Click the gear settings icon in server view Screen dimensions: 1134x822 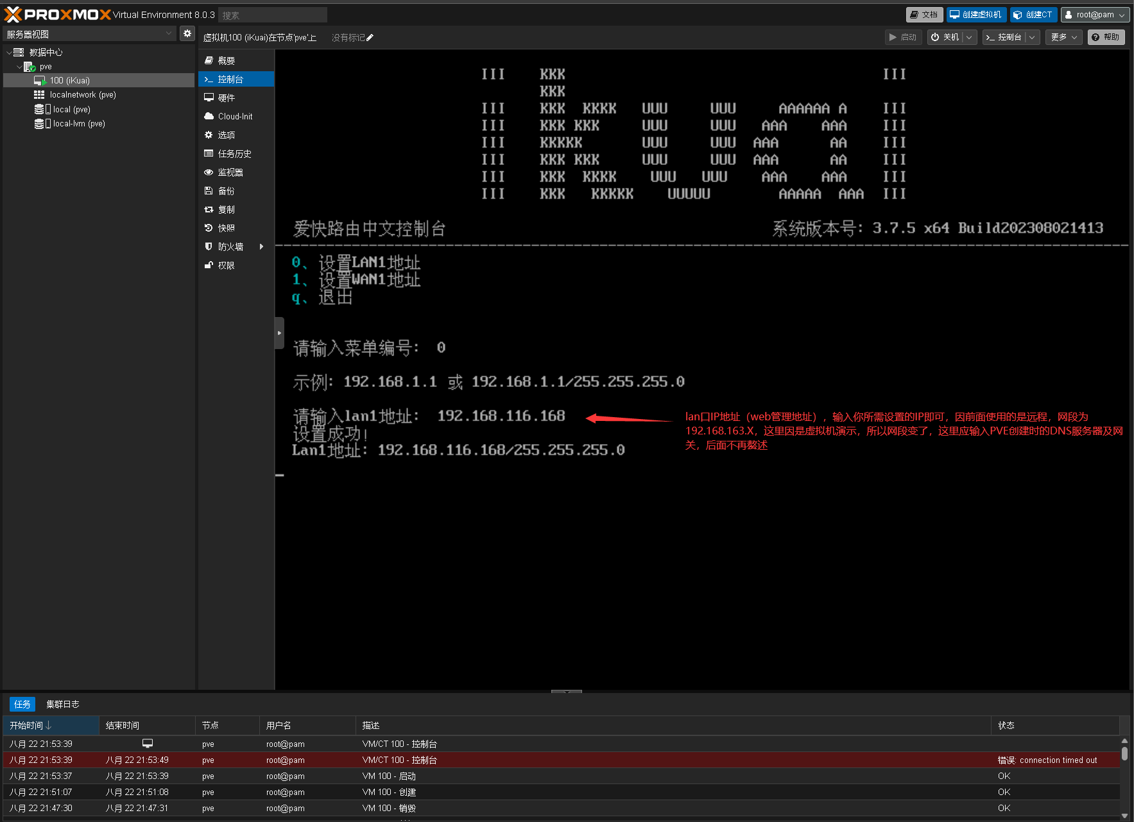(x=187, y=33)
